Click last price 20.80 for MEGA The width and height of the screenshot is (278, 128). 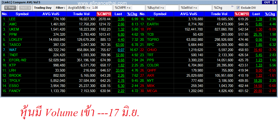click(x=258, y=91)
